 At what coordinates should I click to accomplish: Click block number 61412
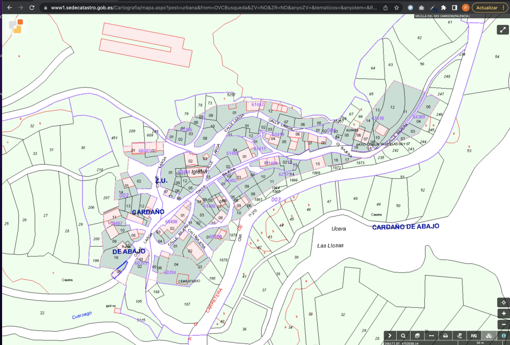(258, 104)
